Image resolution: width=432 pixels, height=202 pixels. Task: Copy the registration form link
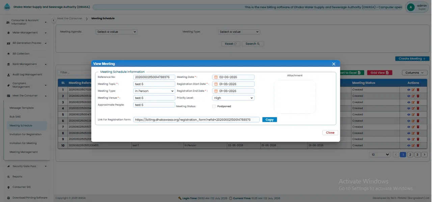pos(270,120)
